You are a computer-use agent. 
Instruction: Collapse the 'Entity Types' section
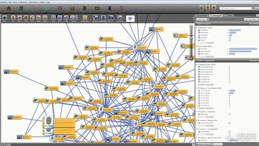click(197, 28)
